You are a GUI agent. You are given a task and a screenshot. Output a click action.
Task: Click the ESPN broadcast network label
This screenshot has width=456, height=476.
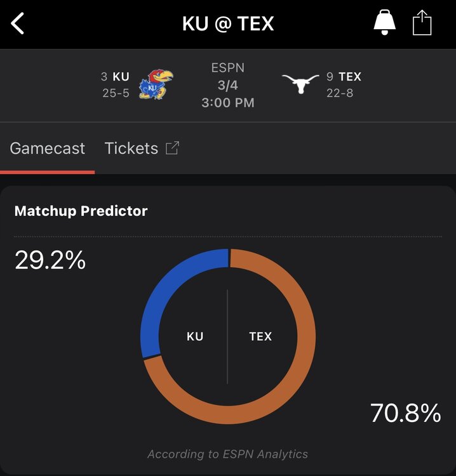click(x=227, y=68)
